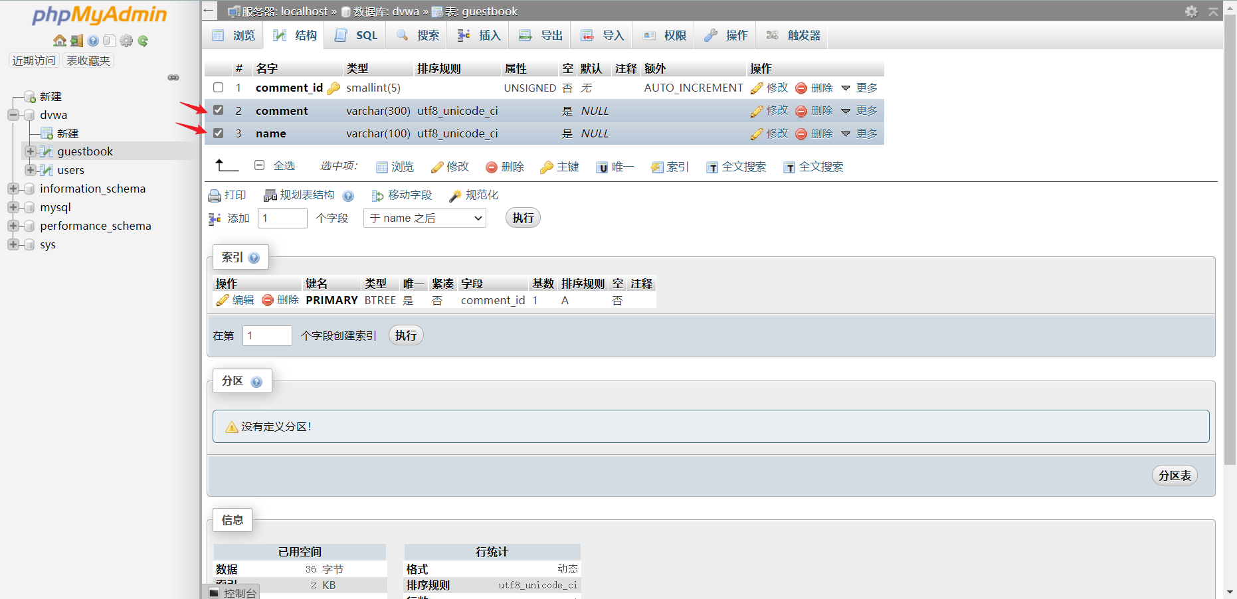1237x599 pixels.
Task: Expand the mysql database tree node
Action: coord(13,207)
